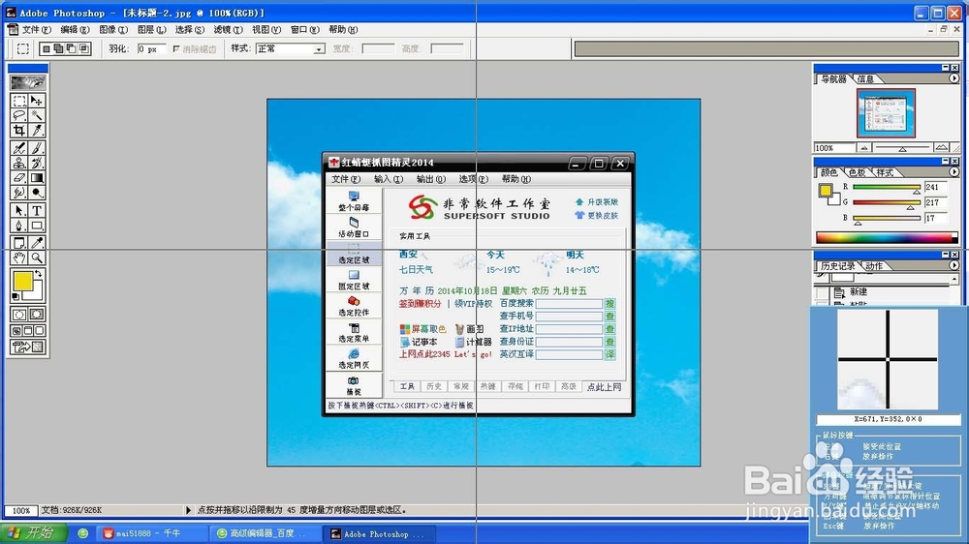
Task: Switch to the 动作 tab
Action: pyautogui.click(x=874, y=266)
